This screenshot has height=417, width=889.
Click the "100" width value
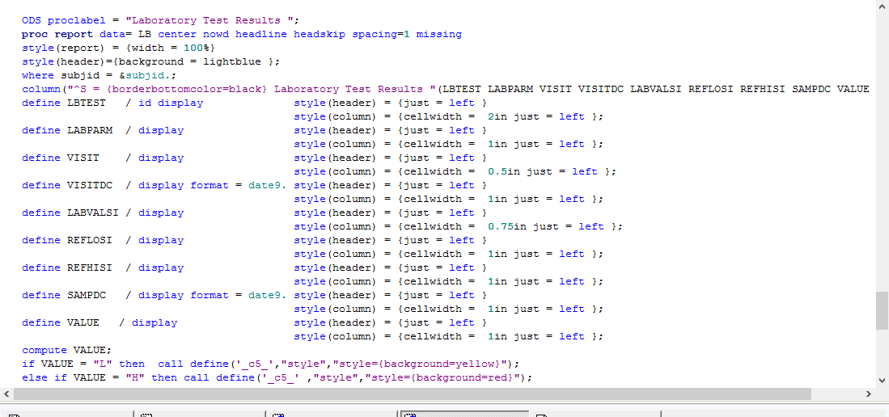tap(193, 48)
